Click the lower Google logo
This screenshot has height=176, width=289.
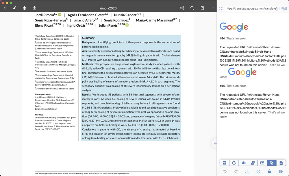[242, 72]
